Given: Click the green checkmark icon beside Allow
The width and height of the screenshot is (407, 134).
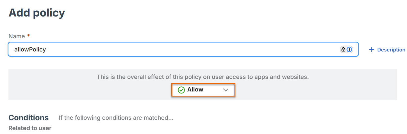Looking at the screenshot, I should tap(181, 90).
